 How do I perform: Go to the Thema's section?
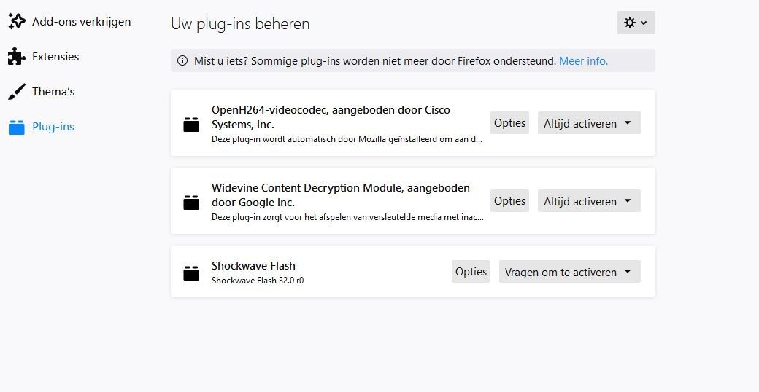click(x=53, y=92)
